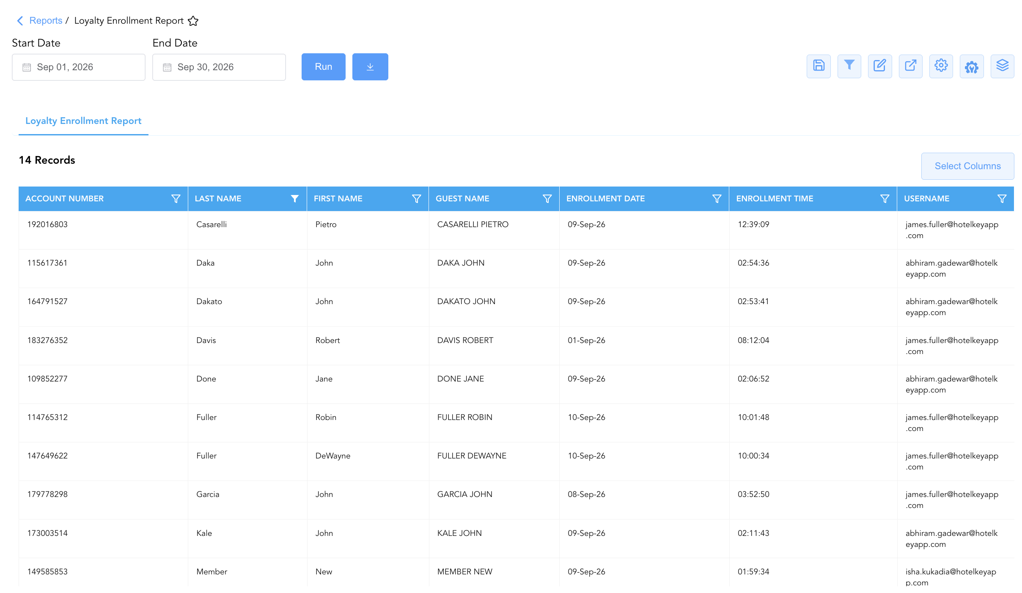Select guest name DAVIS ROBERT
Screen dimensions: 1022x593
coord(465,340)
